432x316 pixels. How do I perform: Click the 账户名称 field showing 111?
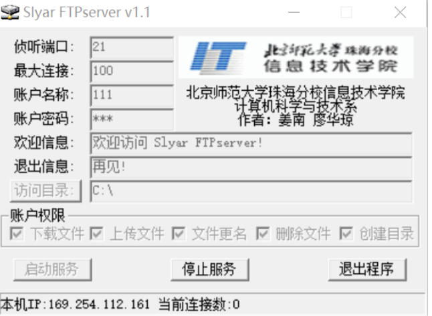pos(132,96)
